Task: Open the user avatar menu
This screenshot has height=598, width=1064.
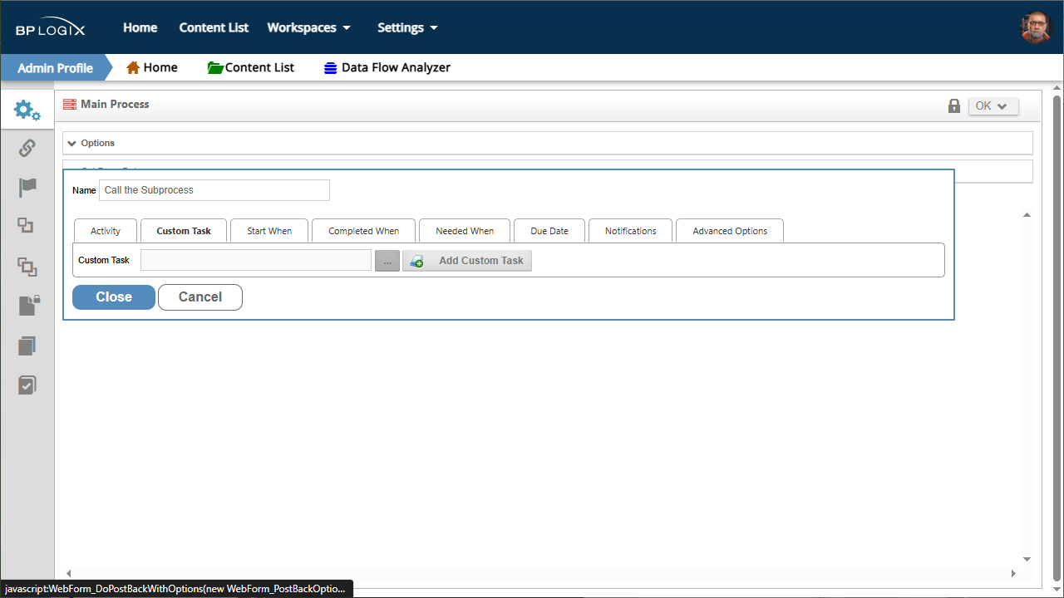Action: click(1036, 27)
